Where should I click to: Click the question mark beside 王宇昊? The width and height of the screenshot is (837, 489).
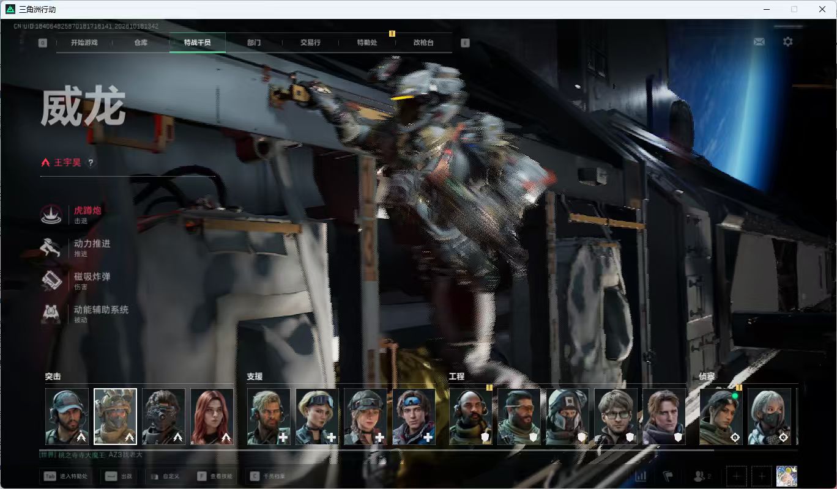[91, 163]
